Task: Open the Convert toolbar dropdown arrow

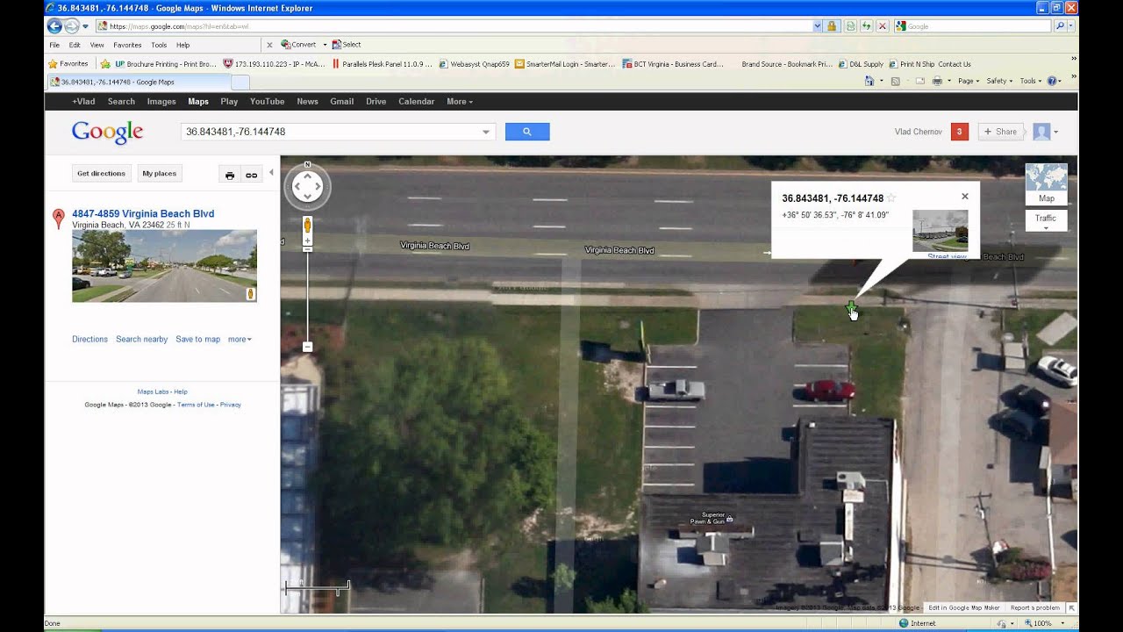Action: (325, 45)
